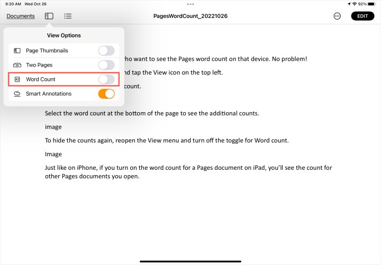Disable the Smart Annotations toggle
The width and height of the screenshot is (381, 265).
(x=106, y=94)
